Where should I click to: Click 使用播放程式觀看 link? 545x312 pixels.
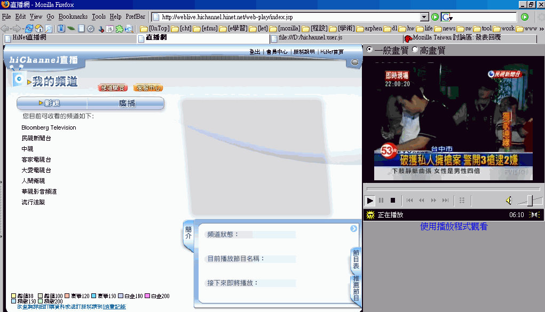[x=454, y=227]
